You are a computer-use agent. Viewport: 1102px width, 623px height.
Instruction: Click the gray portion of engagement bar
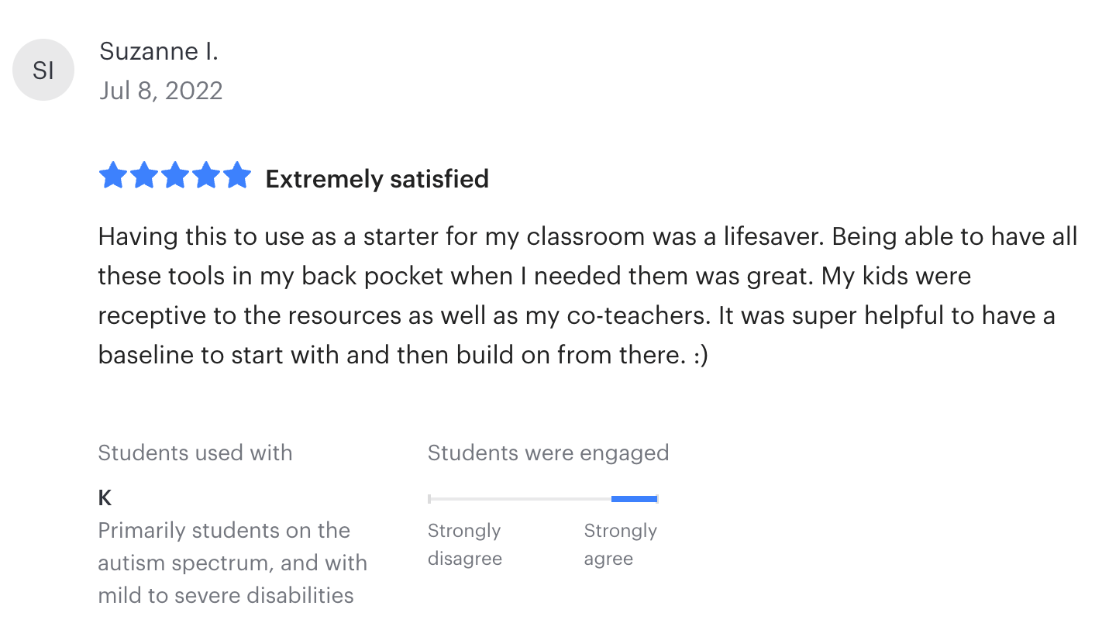(x=520, y=499)
